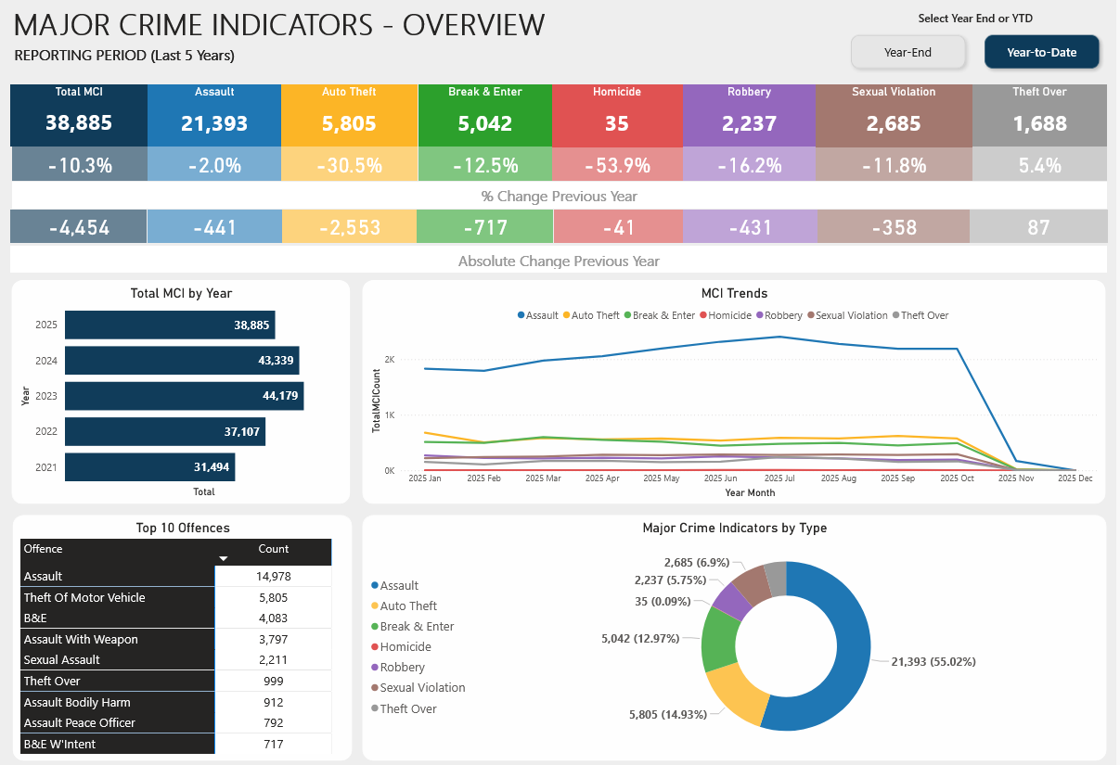Click the Count column header
The width and height of the screenshot is (1120, 765).
[x=273, y=549]
